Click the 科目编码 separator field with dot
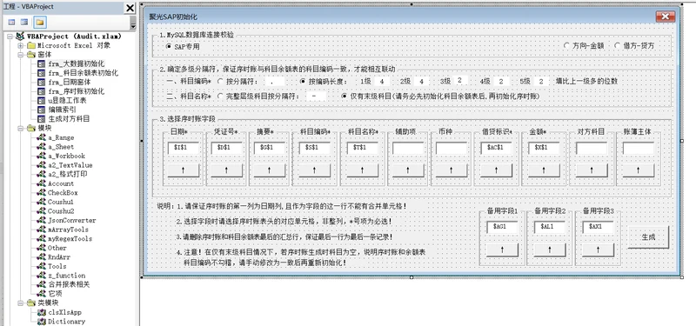The image size is (696, 326). coord(276,82)
